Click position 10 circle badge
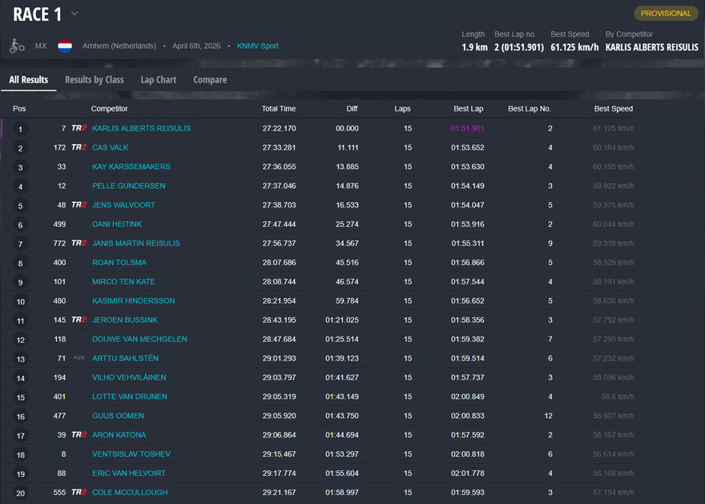The width and height of the screenshot is (705, 504). tap(20, 302)
